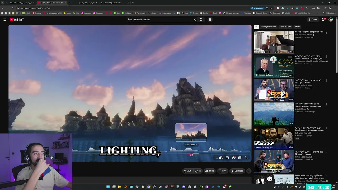
Task: Open Steam from the taskbar
Action: (x=160, y=187)
